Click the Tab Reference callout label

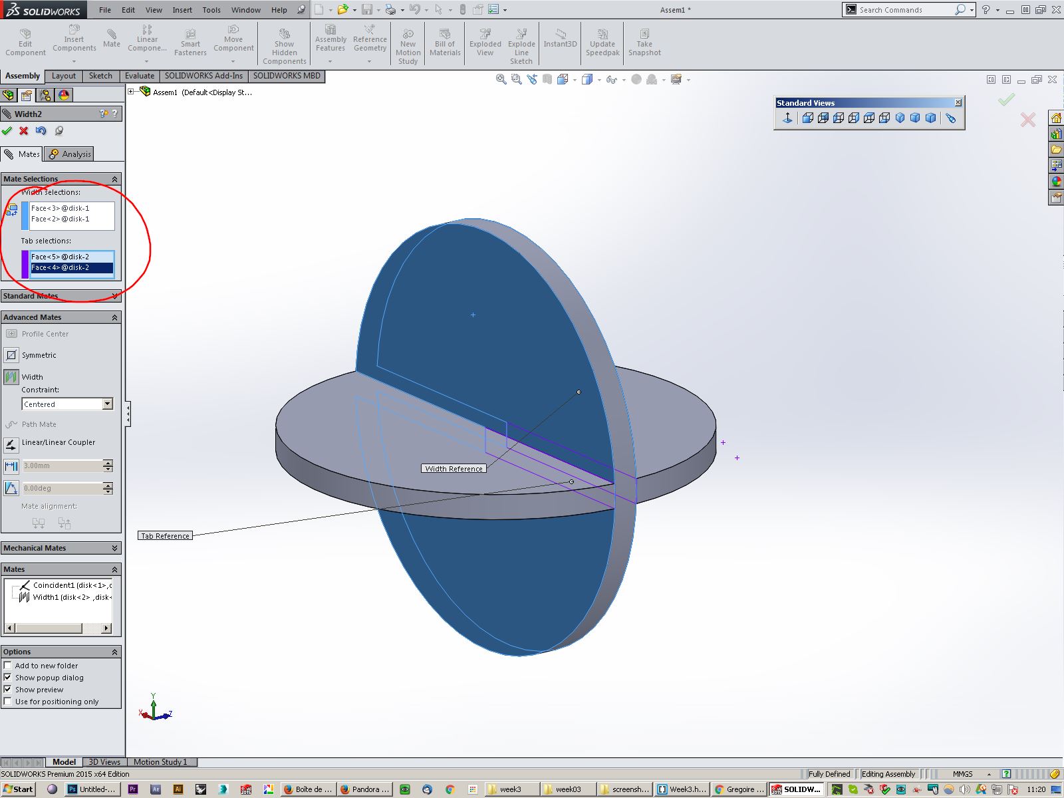165,536
